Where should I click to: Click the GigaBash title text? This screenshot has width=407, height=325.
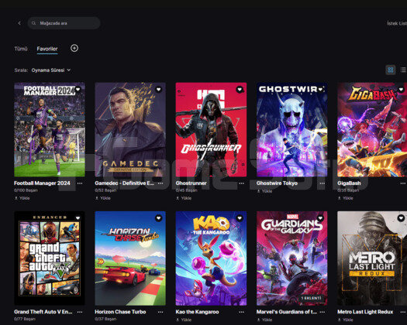349,183
